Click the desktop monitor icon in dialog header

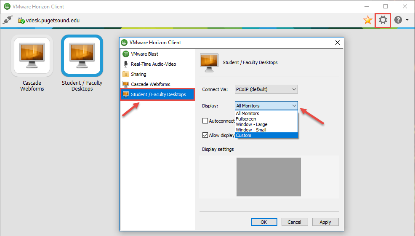pos(209,62)
